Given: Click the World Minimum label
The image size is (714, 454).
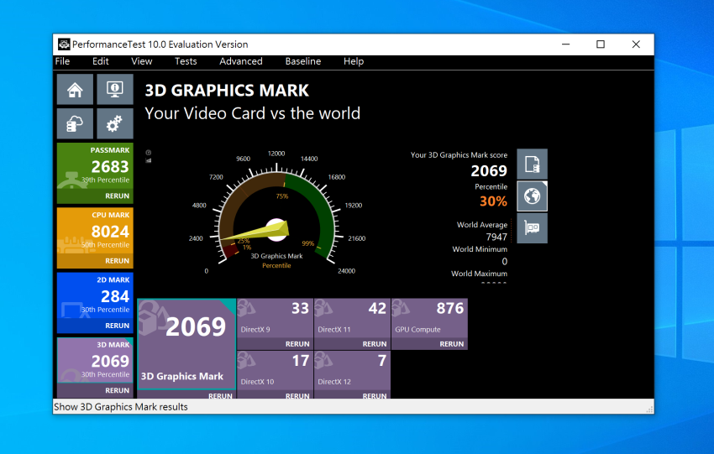Looking at the screenshot, I should pyautogui.click(x=480, y=249).
